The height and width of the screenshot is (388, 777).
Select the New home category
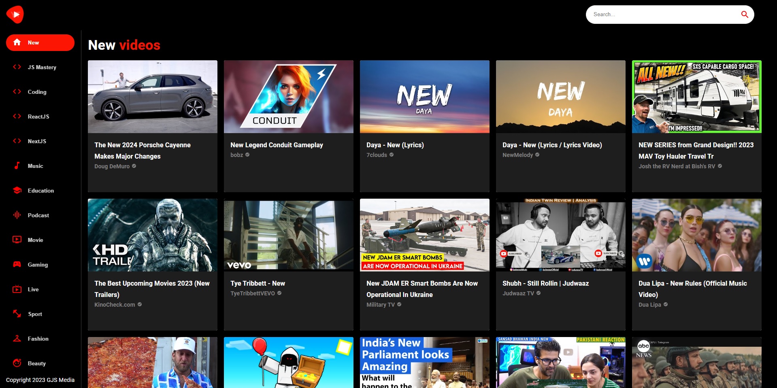tap(40, 42)
